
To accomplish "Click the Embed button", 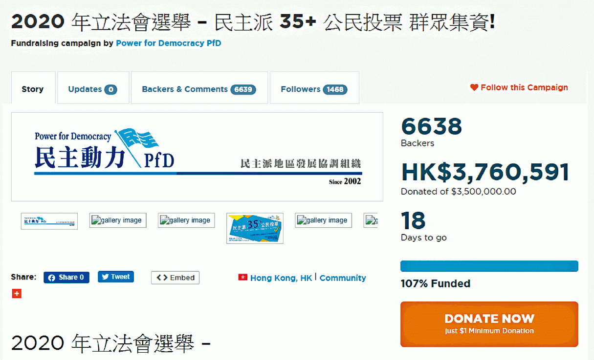I will click(x=175, y=278).
